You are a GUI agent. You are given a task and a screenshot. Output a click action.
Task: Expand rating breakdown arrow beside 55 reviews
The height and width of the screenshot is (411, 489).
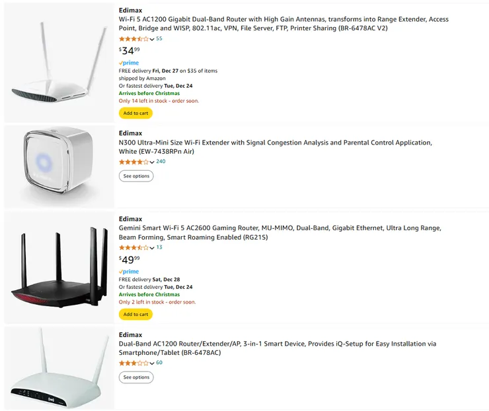(x=152, y=40)
